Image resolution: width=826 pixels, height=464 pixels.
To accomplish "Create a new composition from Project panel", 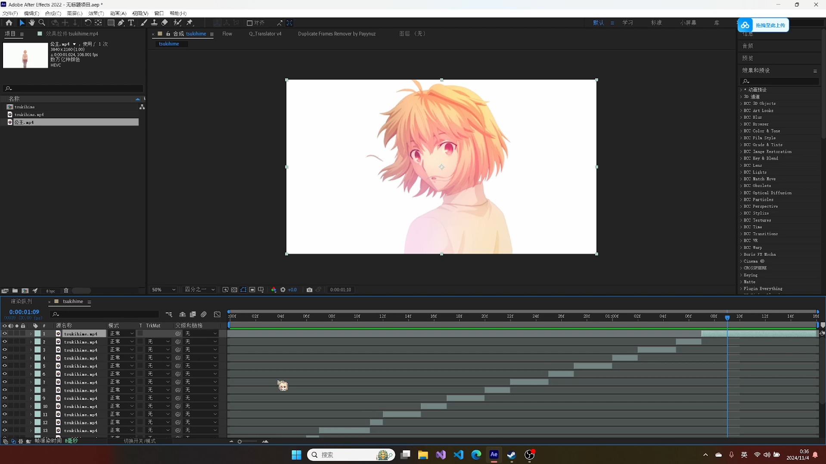I will coord(25,291).
